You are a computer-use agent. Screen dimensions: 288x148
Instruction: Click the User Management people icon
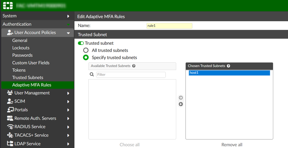10,93
